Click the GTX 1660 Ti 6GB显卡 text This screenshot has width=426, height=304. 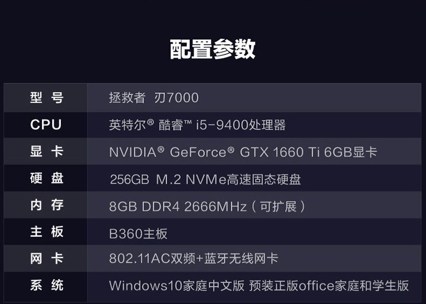point(308,152)
